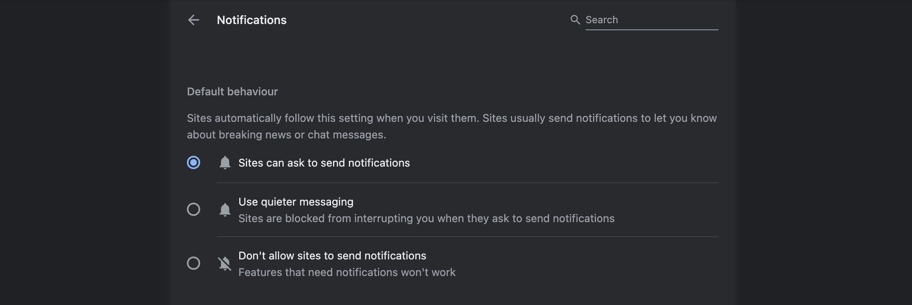Click the crossed-out bell icon for blocked notifications

click(225, 264)
